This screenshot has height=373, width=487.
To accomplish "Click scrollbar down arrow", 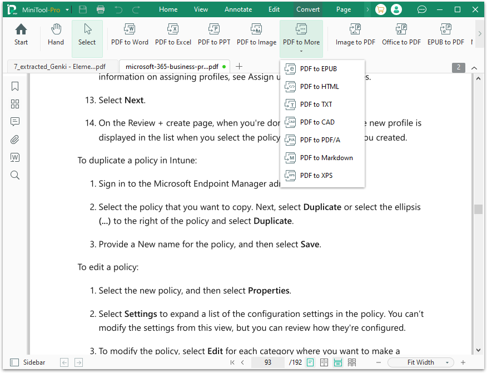I will click(478, 350).
